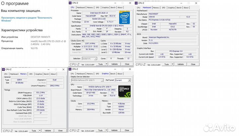Switch to Memory tab in the CPU window
The height and width of the screenshot is (136, 239).
(x=90, y=7)
